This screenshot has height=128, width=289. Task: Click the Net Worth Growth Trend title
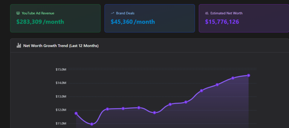(61, 46)
